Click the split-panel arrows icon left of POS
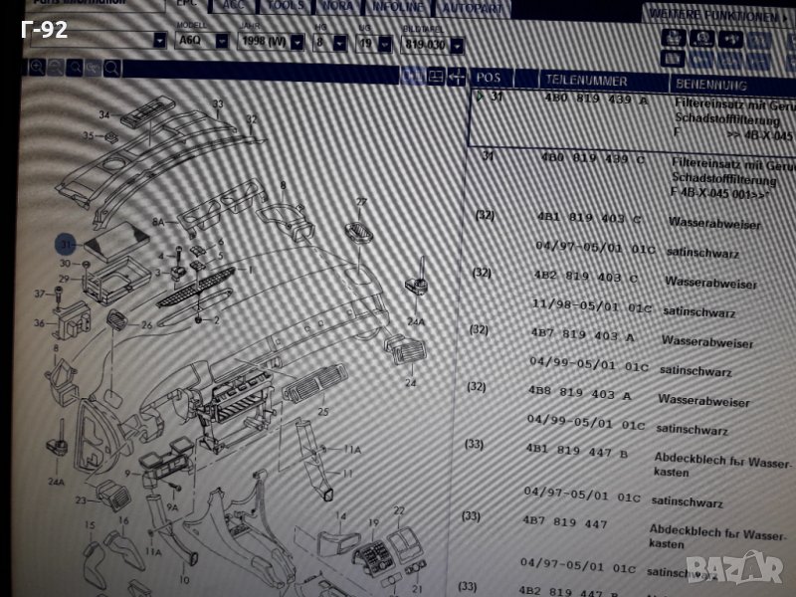This screenshot has height=597, width=796. (x=457, y=76)
